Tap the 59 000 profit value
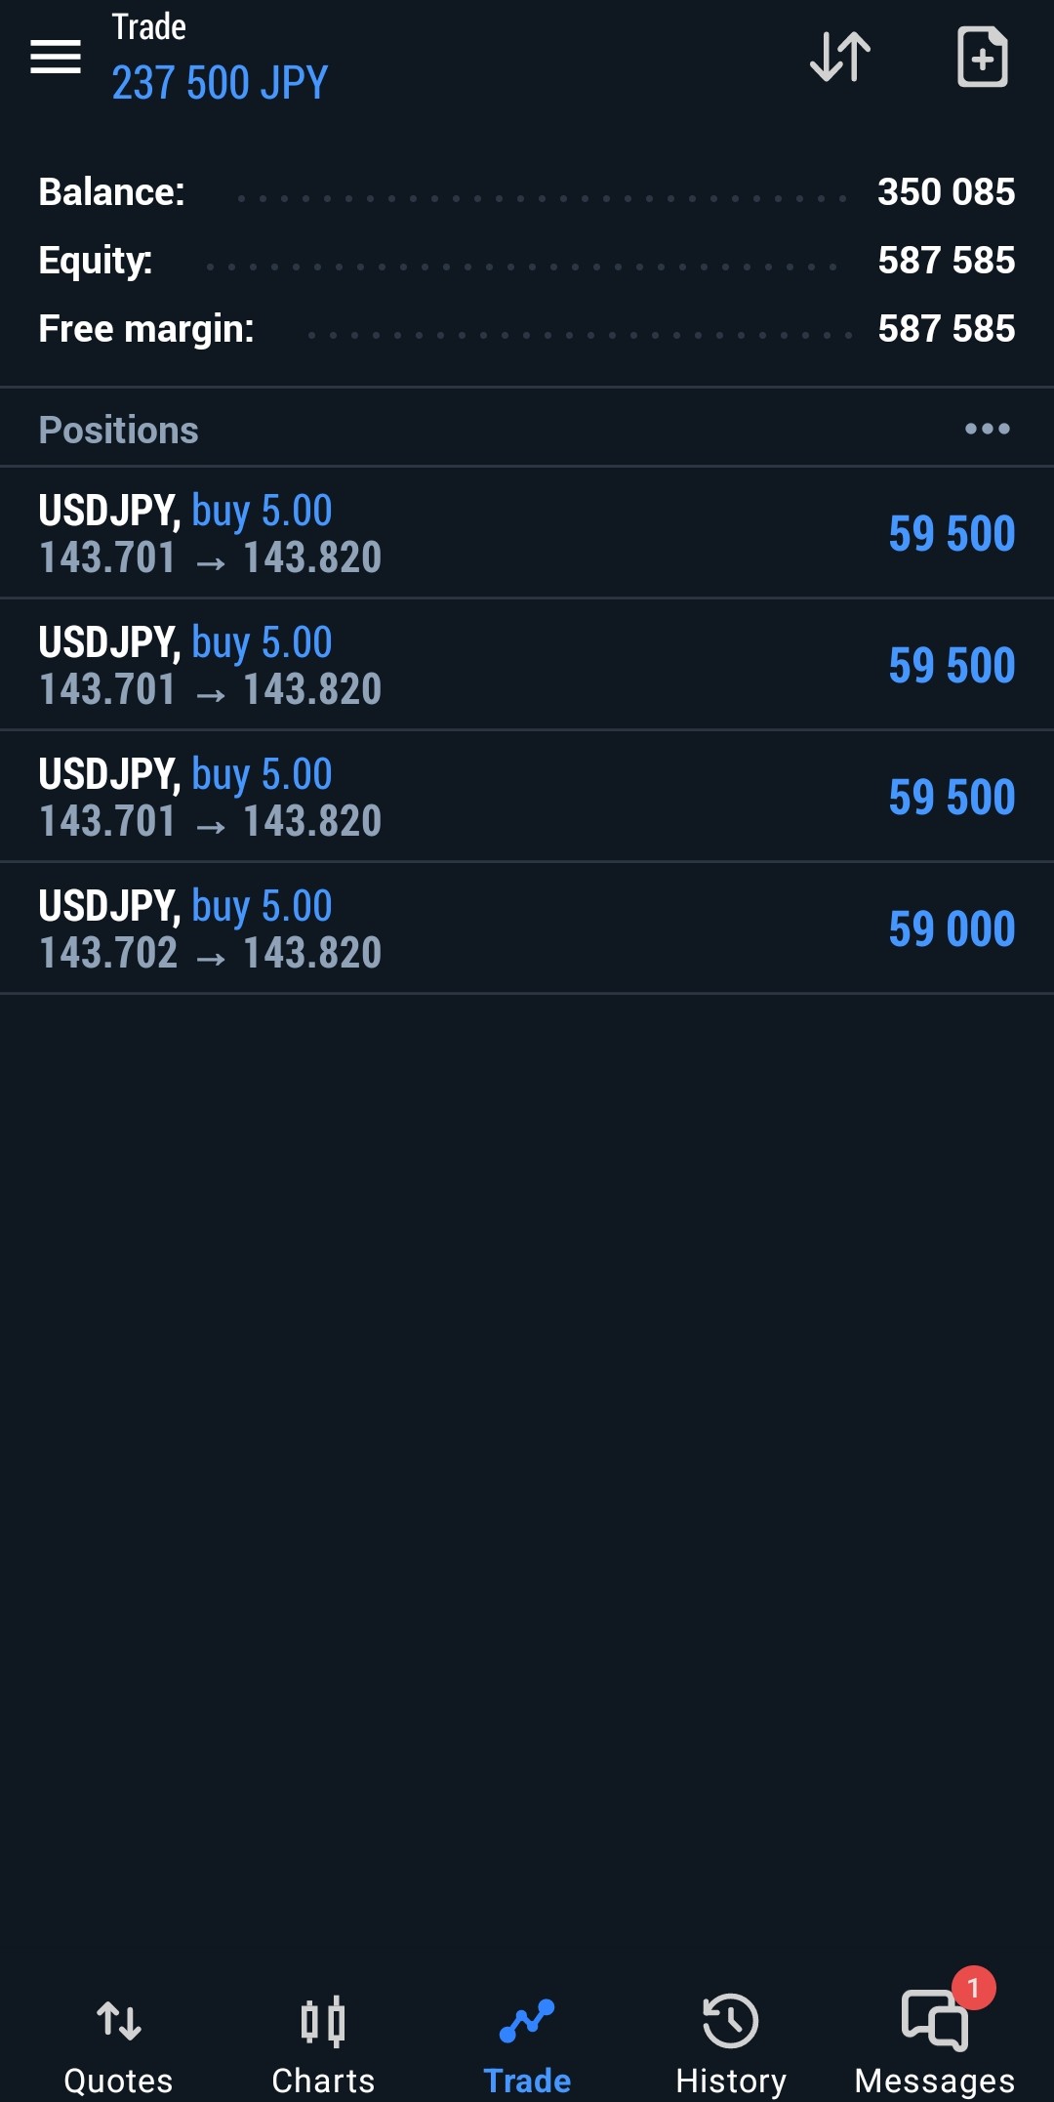The height and width of the screenshot is (2102, 1054). (952, 928)
